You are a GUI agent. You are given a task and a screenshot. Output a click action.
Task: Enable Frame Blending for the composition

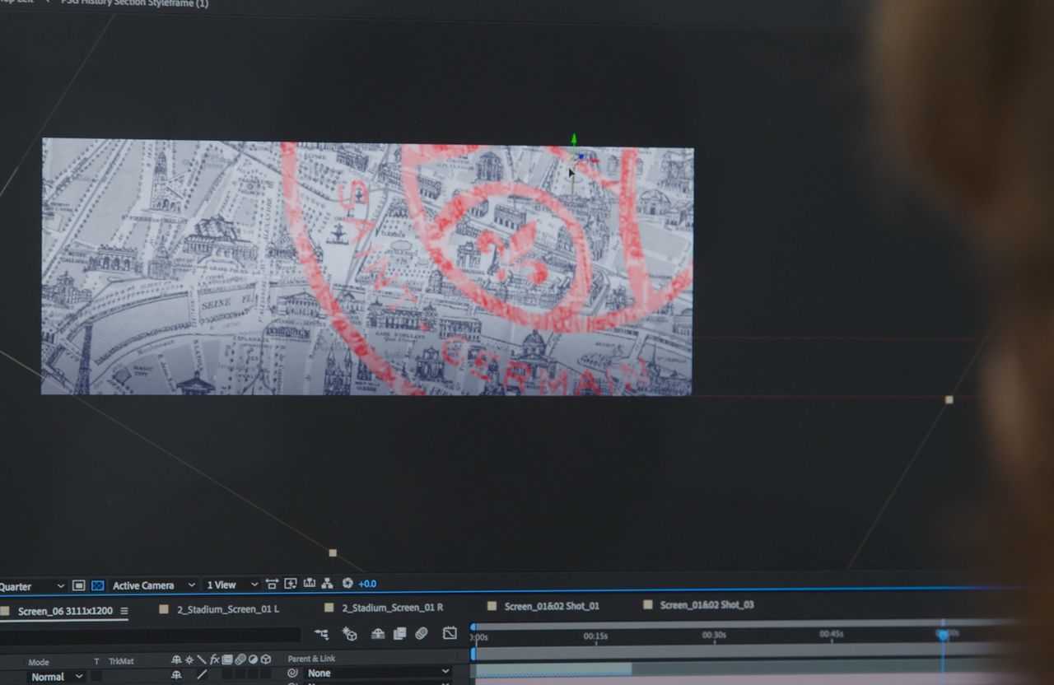coord(399,633)
